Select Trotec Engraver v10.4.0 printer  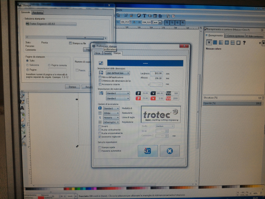(51, 24)
